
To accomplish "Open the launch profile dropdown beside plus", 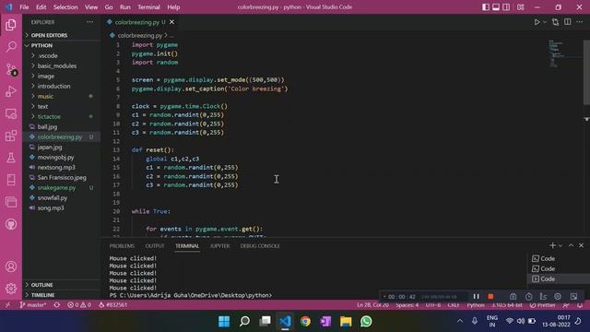I will click(560, 246).
